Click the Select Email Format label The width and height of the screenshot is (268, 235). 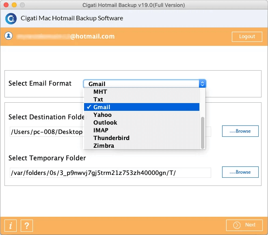point(40,83)
